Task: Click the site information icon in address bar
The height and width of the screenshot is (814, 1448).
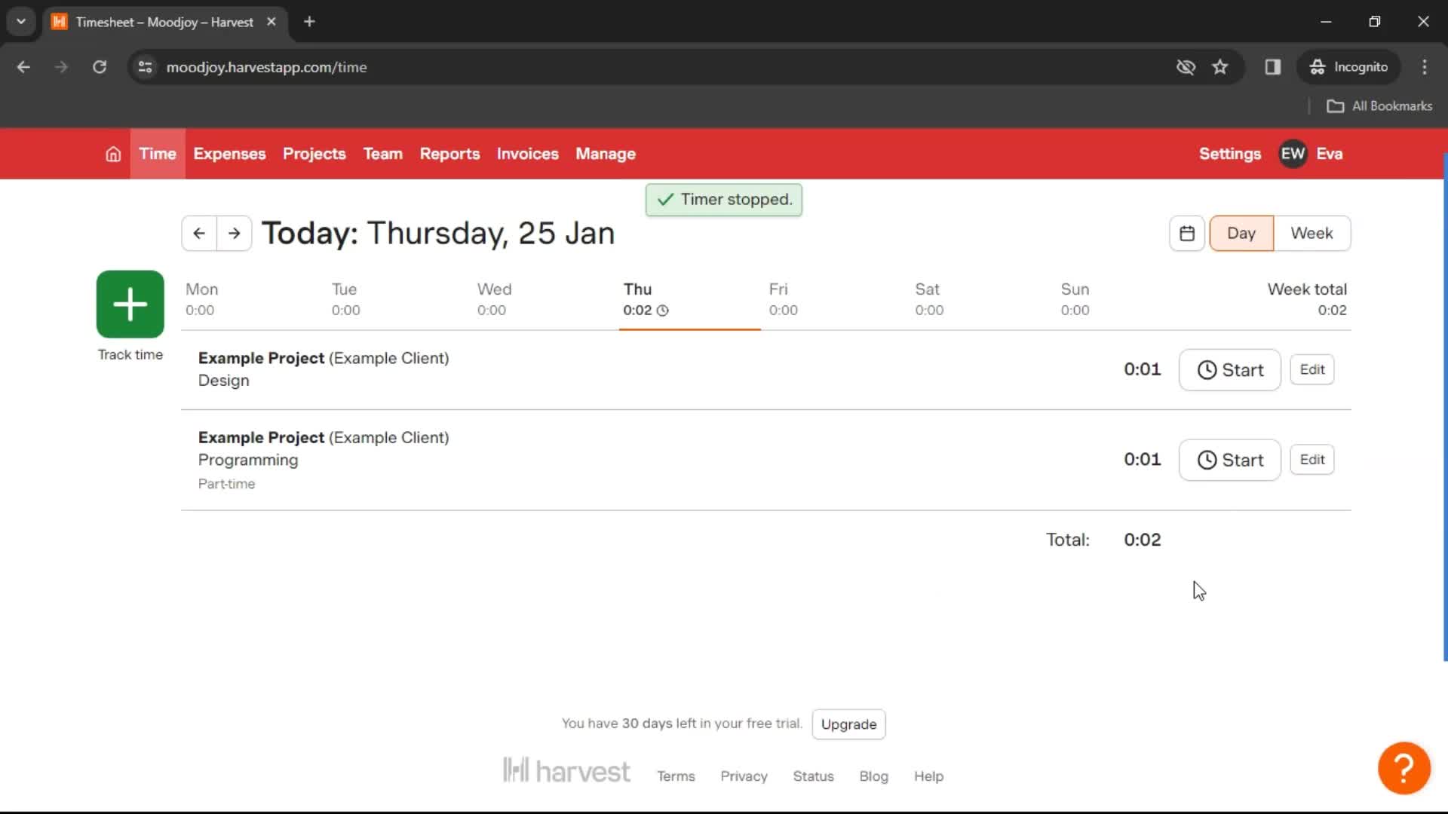Action: 146,67
